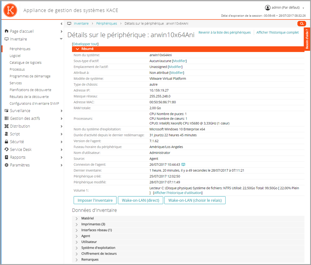Collapse the left sidebar with the arrow
311x265 pixels.
coord(62,24)
